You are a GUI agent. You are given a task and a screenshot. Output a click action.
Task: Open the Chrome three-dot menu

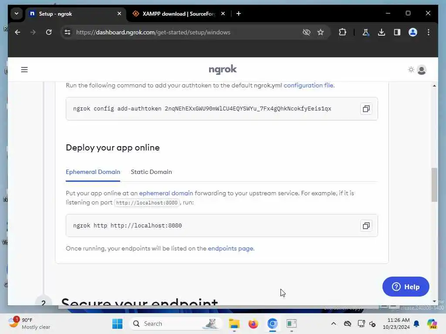tap(429, 32)
